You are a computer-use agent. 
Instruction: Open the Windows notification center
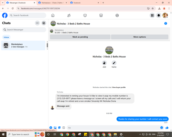click(x=168, y=134)
